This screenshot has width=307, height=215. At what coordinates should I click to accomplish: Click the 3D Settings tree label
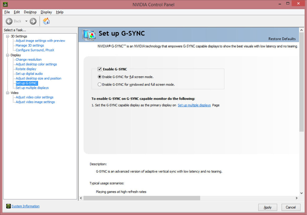click(19, 36)
